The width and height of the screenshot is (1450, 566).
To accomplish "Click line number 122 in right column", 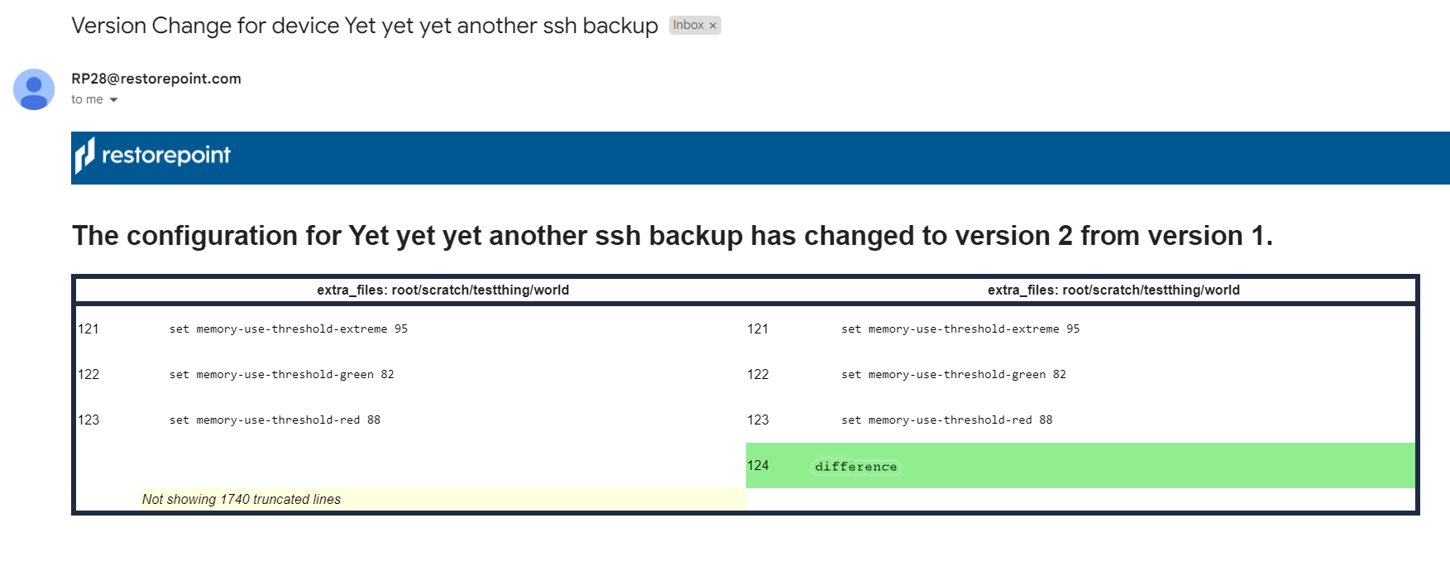I will click(758, 375).
